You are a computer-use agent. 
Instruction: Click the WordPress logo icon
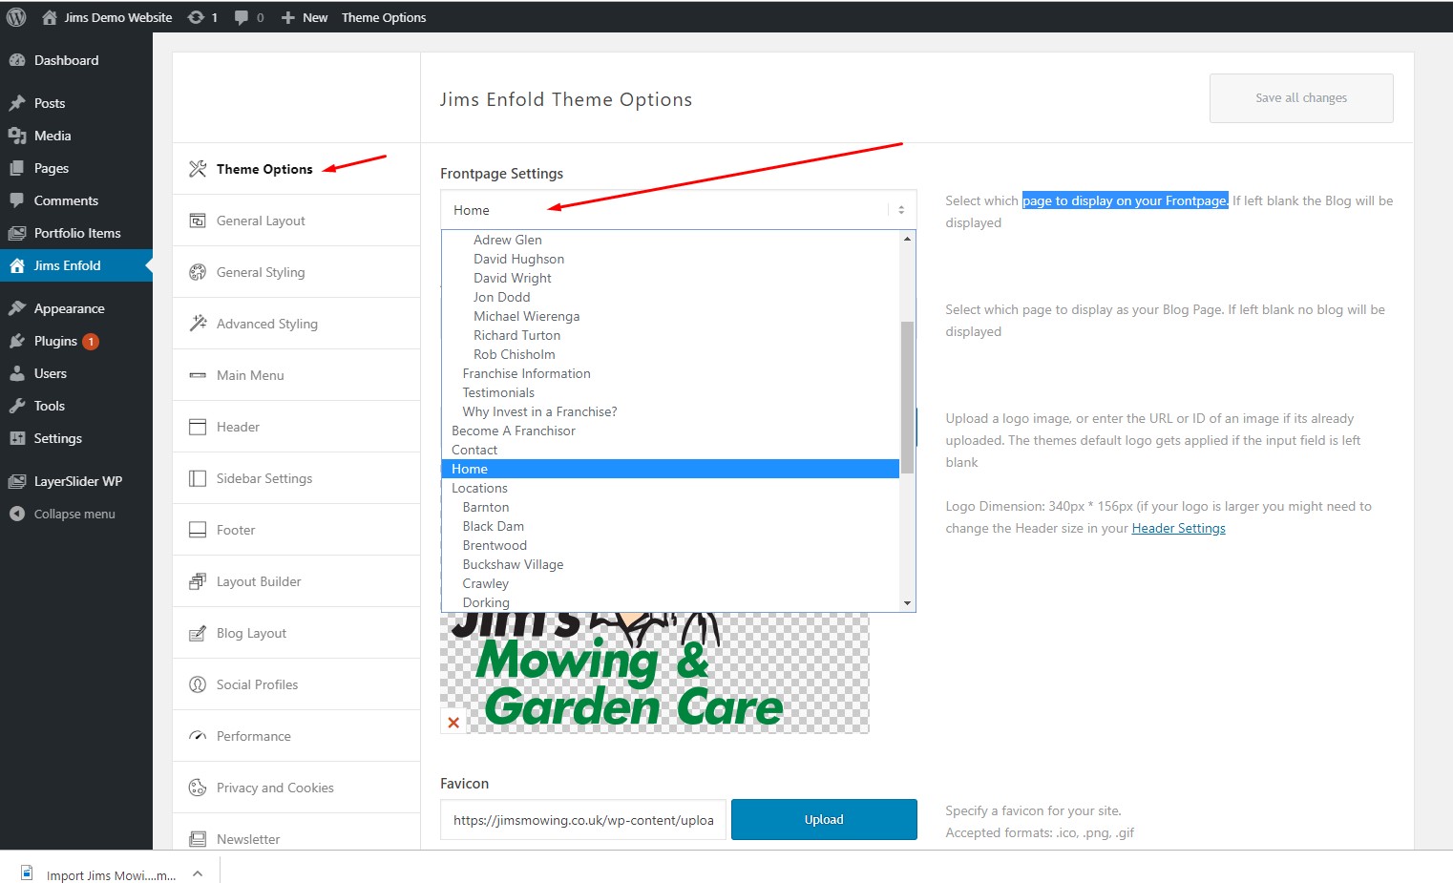[x=16, y=17]
